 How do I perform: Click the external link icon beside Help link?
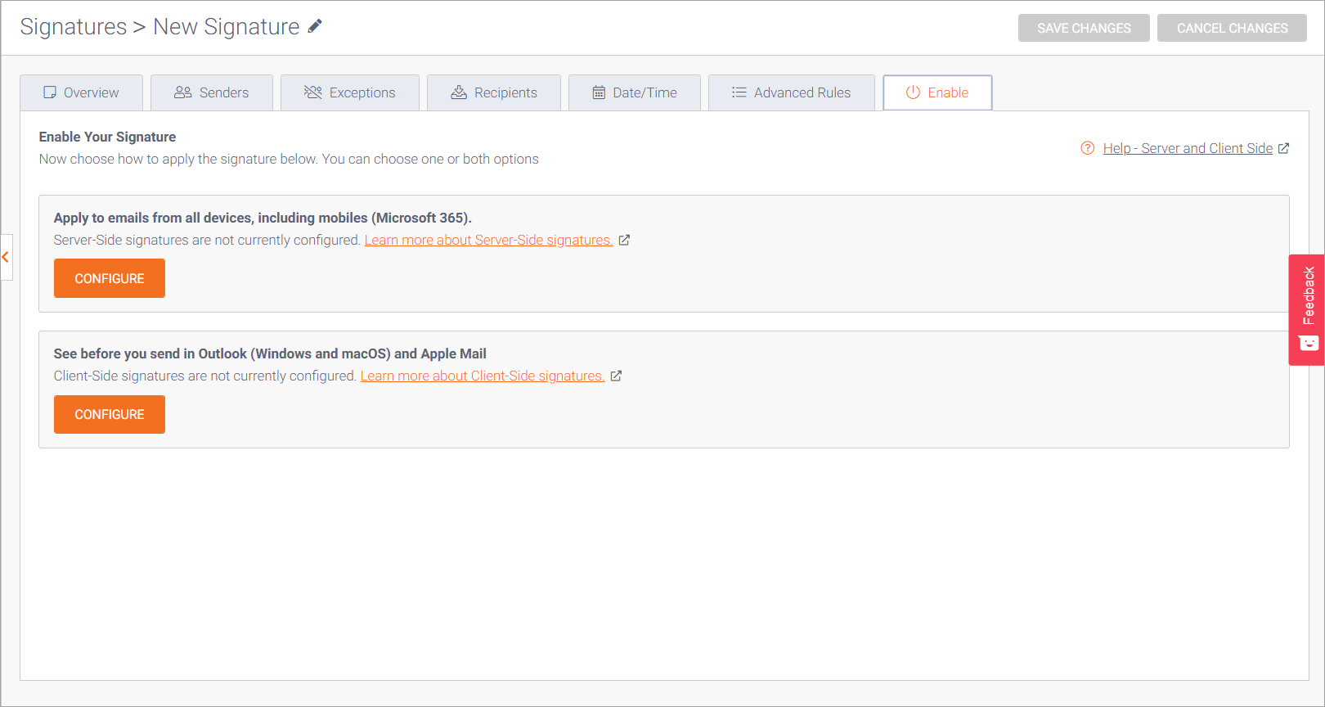[x=1283, y=148]
